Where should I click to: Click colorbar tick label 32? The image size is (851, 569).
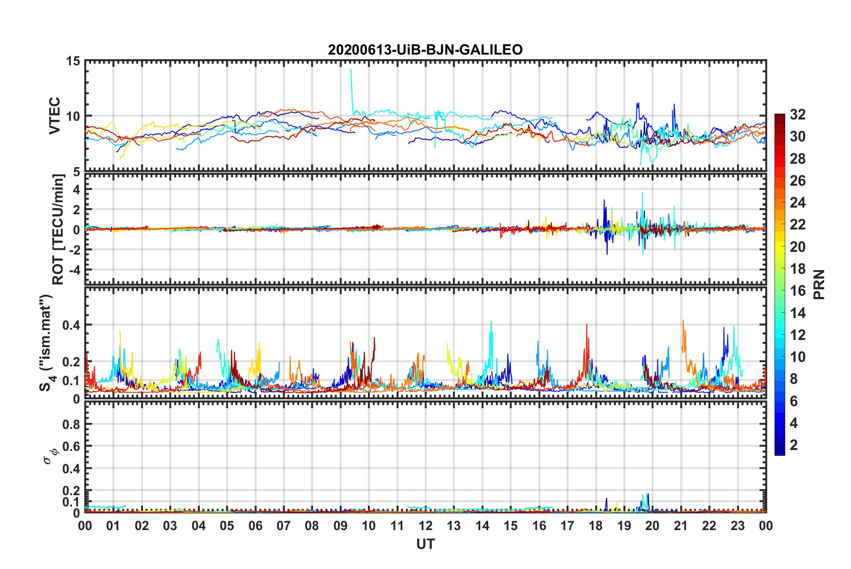point(797,115)
